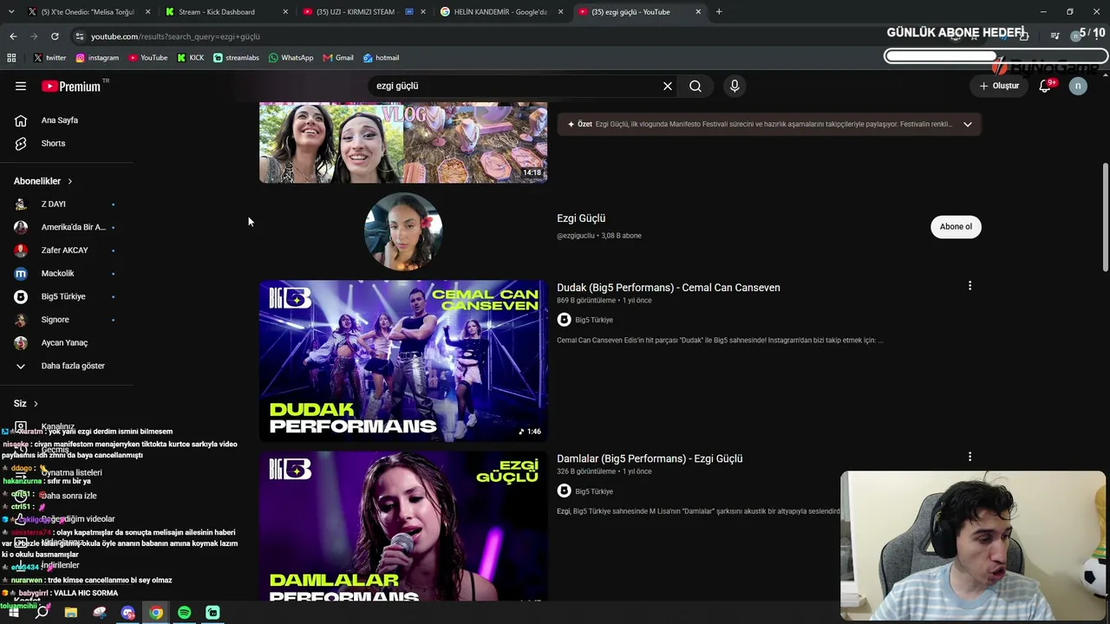
Task: Open the Windows Start menu
Action: [x=13, y=613]
